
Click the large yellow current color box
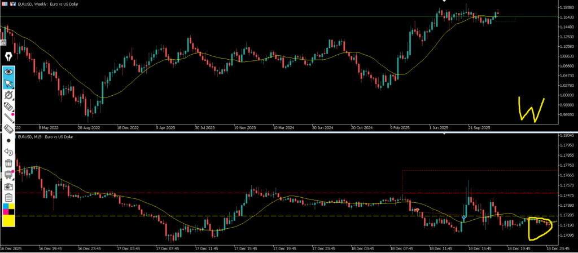tap(8, 221)
